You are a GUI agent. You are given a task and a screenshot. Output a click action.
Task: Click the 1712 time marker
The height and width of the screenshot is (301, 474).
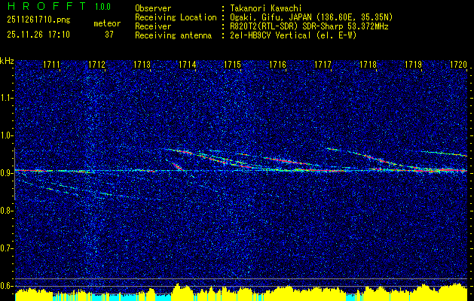(x=96, y=65)
